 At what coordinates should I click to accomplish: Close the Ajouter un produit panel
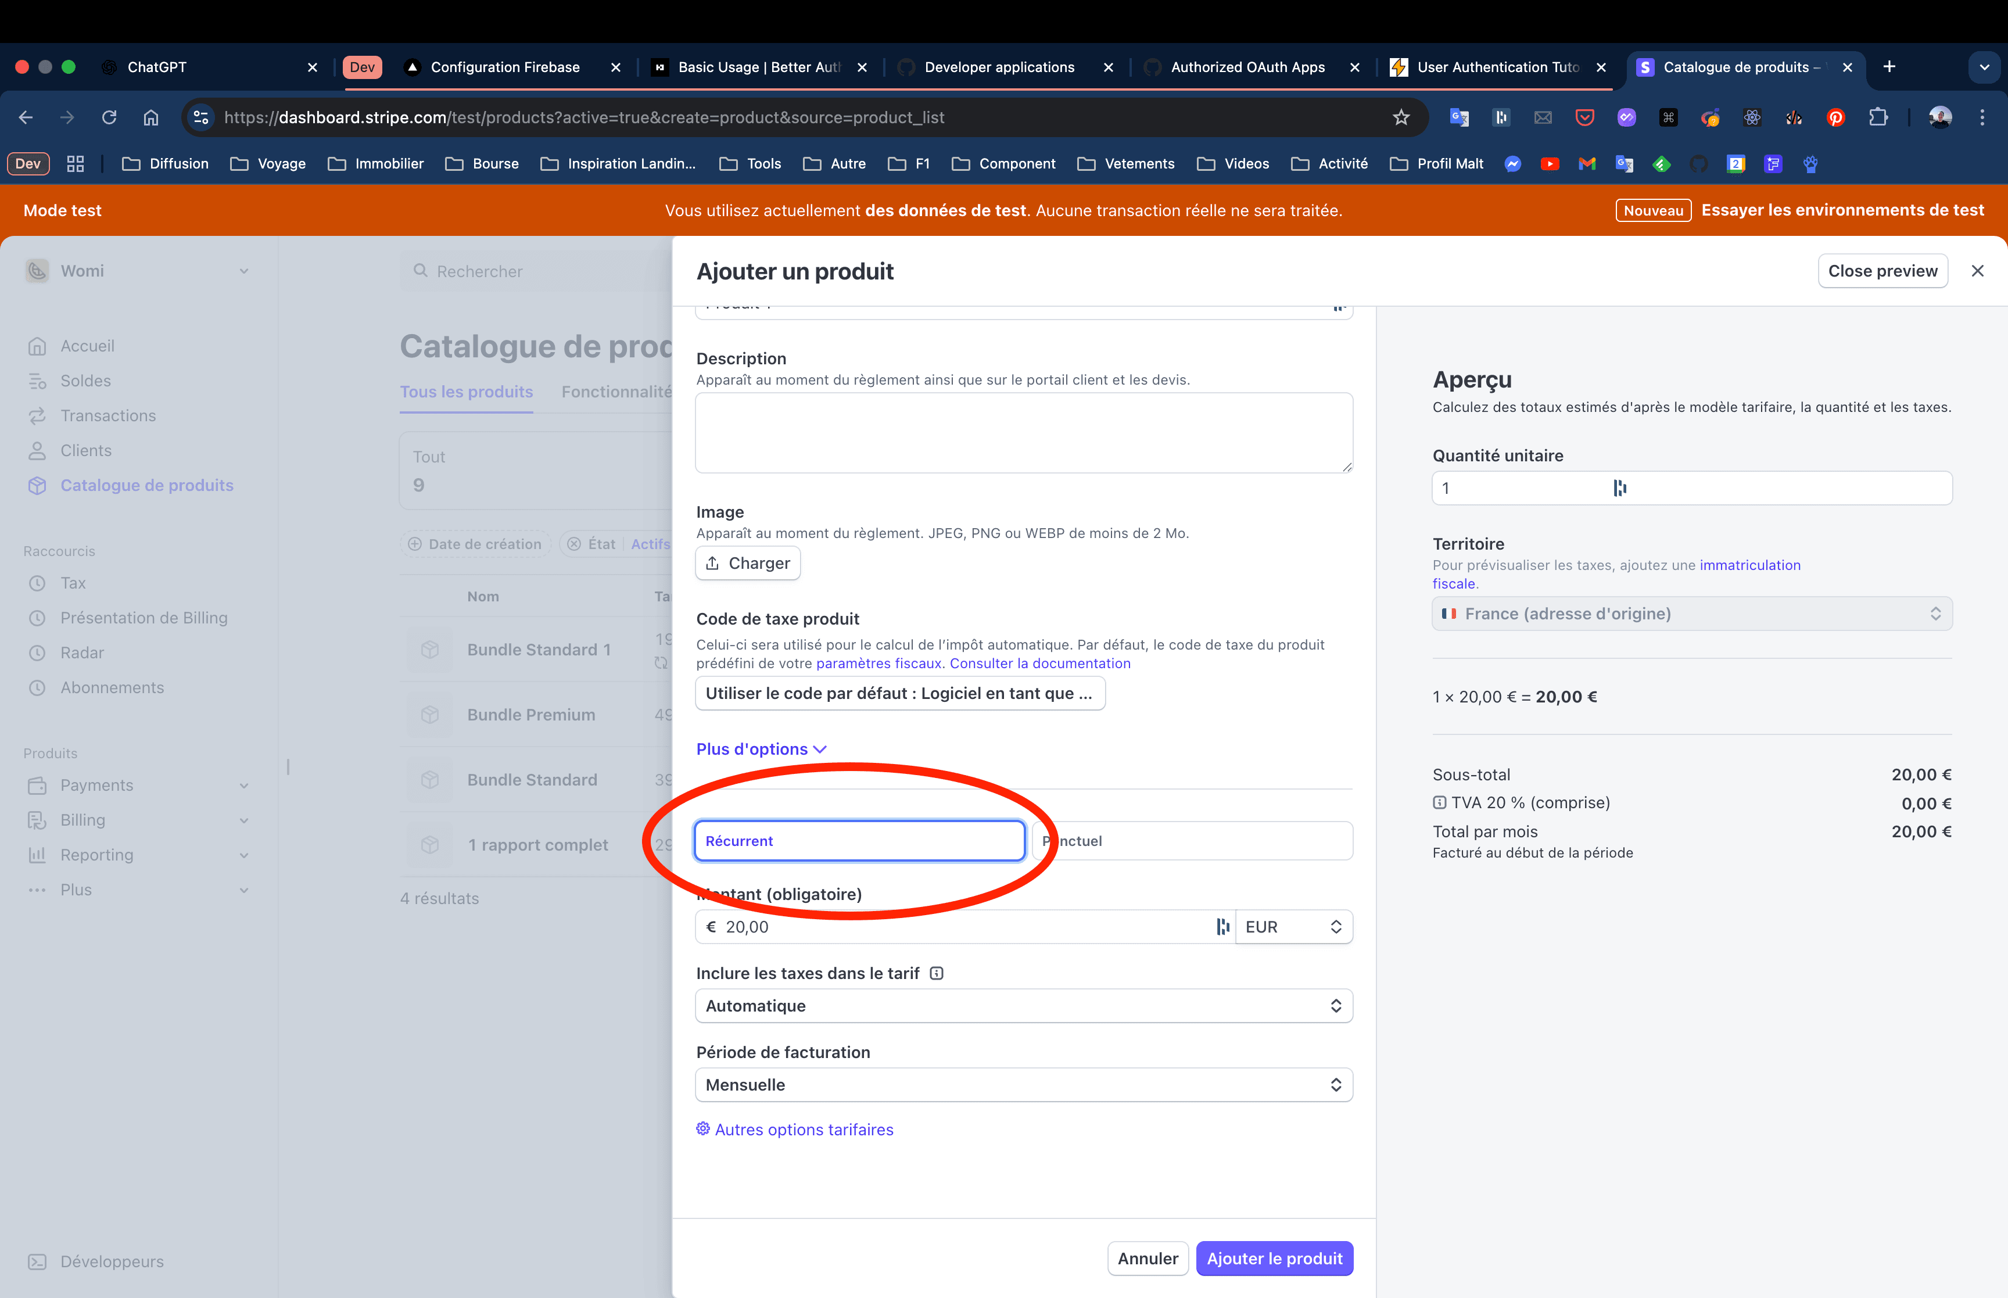coord(1977,271)
